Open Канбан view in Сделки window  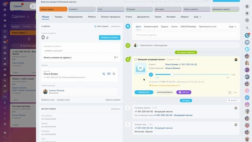point(15,26)
